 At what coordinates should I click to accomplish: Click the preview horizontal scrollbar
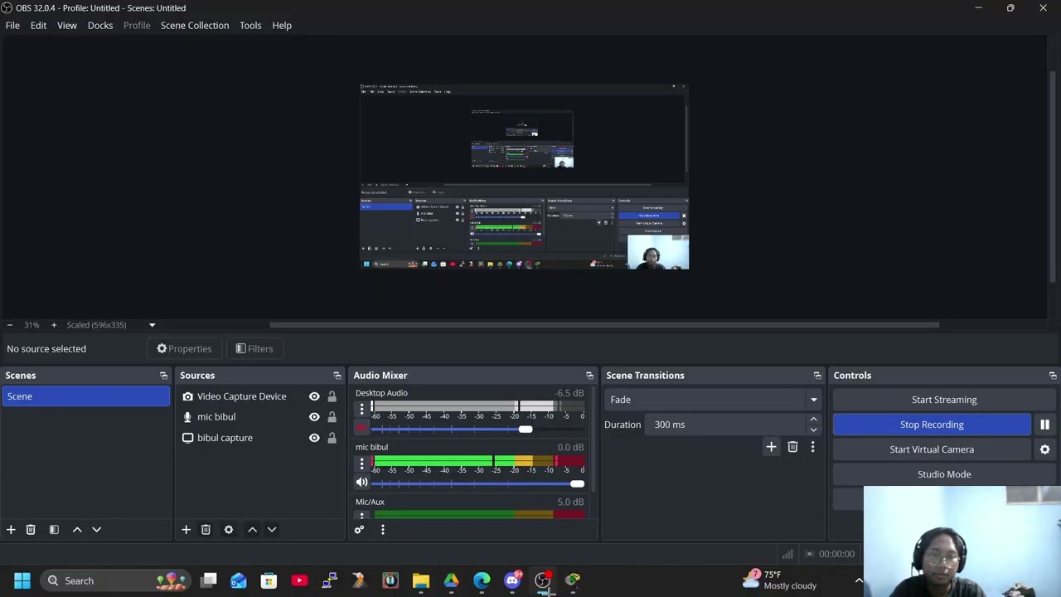[x=605, y=325]
